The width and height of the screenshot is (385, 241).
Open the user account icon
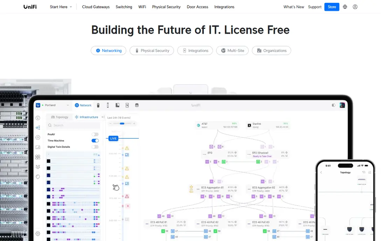tap(355, 7)
